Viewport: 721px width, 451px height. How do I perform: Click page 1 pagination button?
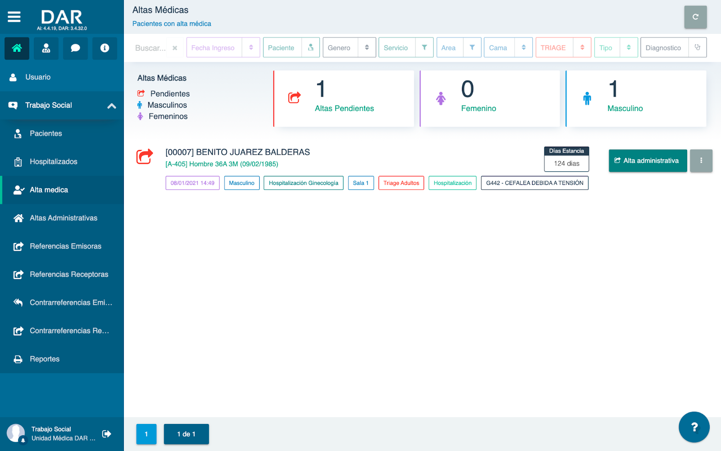[146, 434]
